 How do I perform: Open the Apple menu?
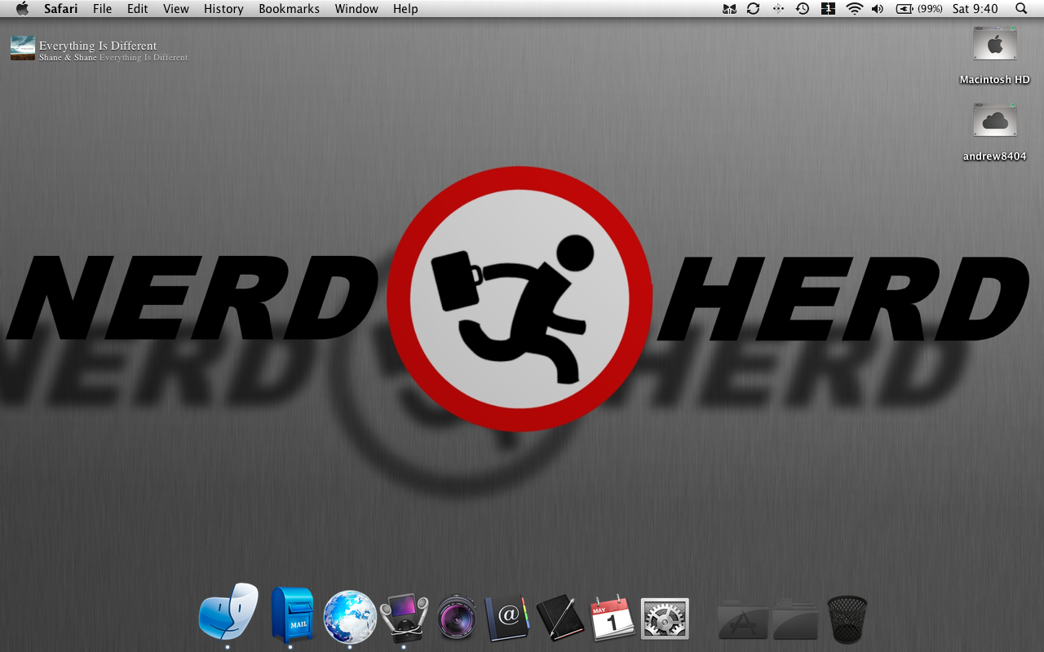22,9
